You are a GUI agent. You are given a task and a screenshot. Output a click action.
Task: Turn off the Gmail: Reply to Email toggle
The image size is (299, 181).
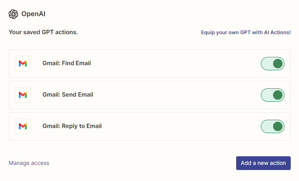272,126
